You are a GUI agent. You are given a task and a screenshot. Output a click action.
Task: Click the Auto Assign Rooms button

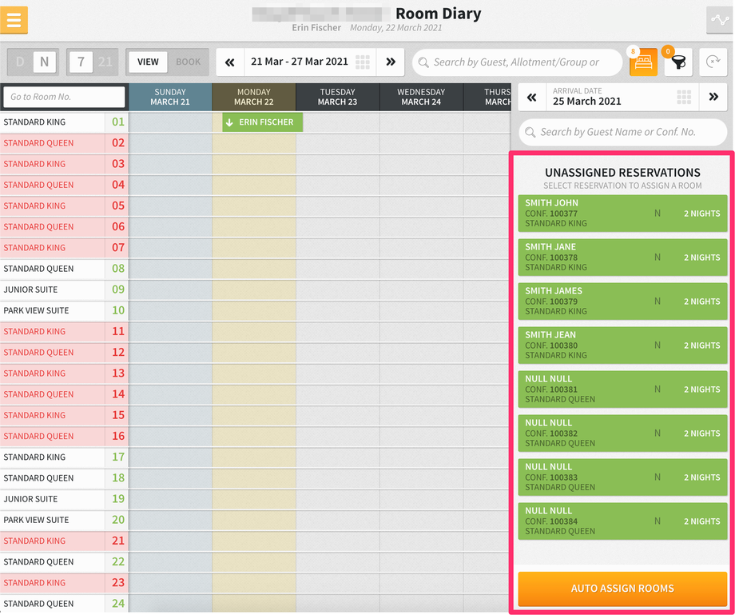(622, 589)
